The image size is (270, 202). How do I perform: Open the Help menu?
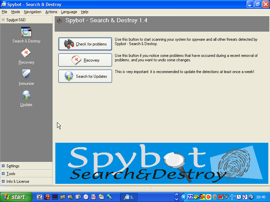(85, 12)
